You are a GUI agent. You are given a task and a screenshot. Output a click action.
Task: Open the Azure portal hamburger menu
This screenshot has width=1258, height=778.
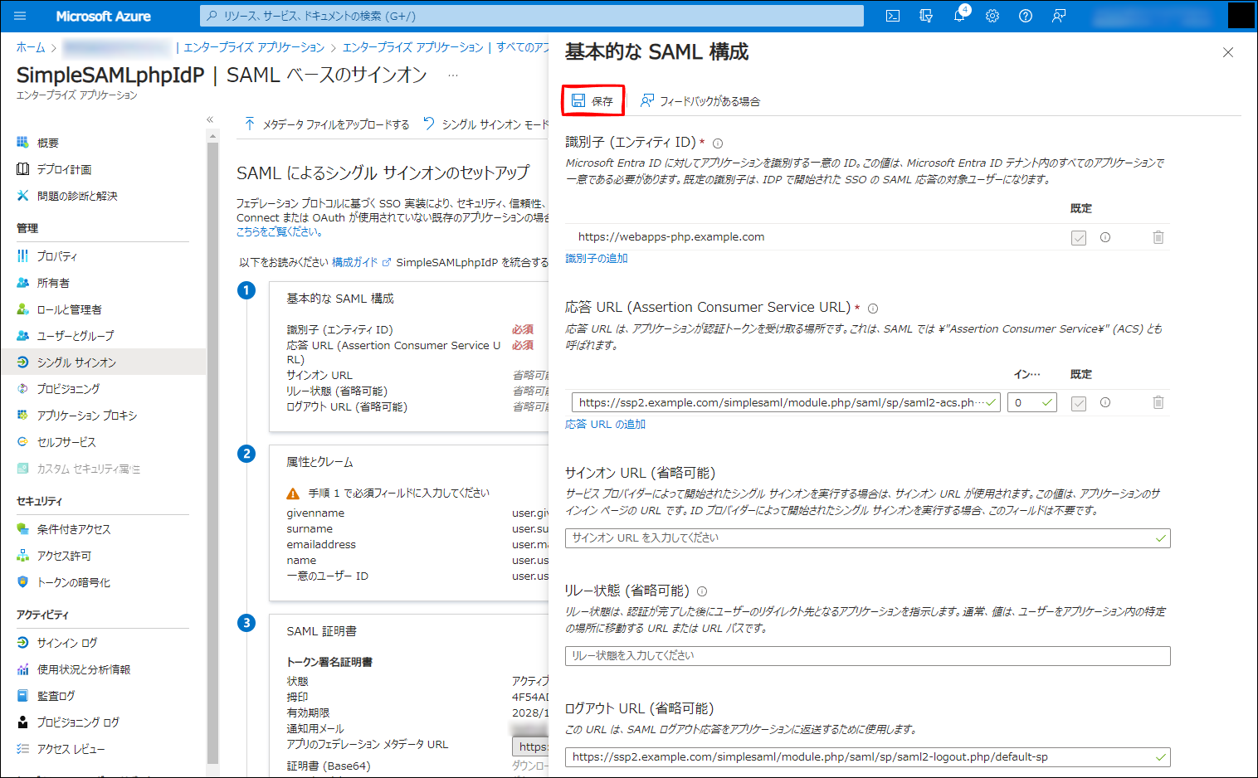click(21, 16)
